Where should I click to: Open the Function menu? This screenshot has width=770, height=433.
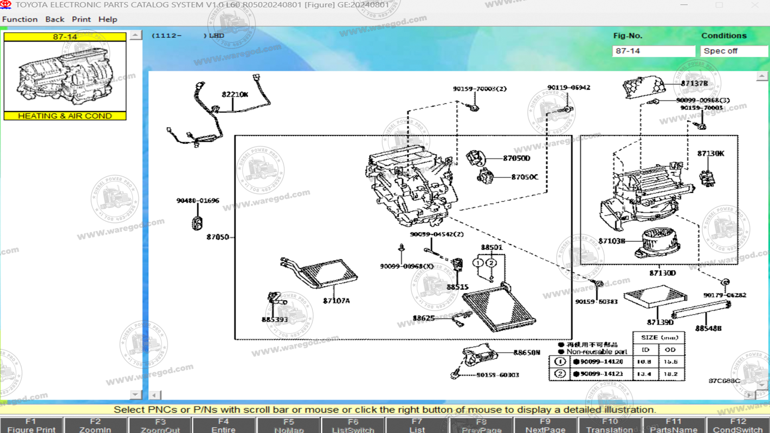click(20, 19)
